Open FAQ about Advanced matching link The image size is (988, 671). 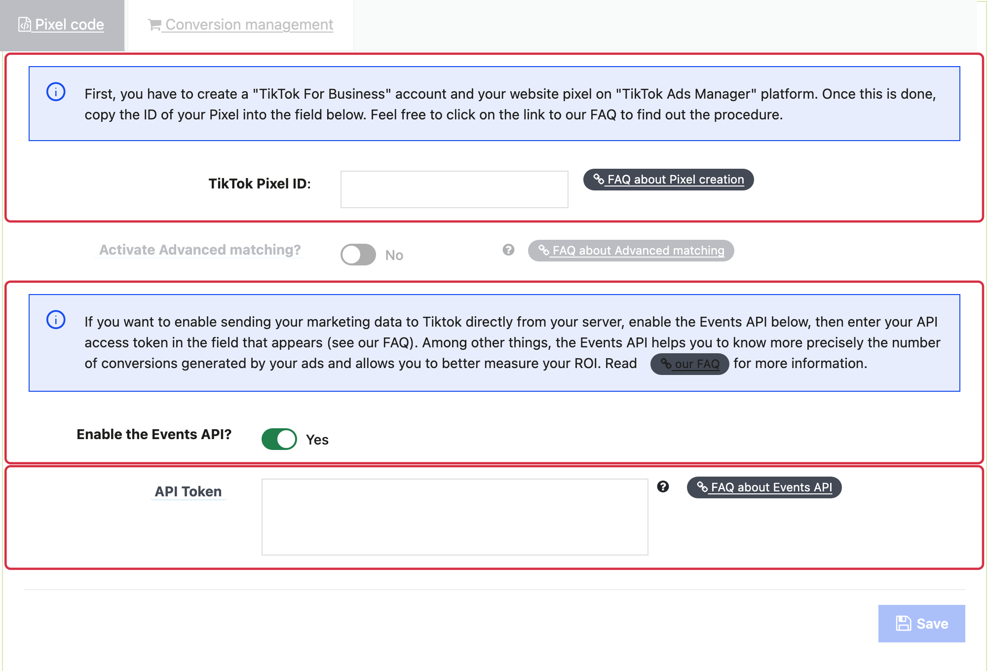tap(631, 251)
